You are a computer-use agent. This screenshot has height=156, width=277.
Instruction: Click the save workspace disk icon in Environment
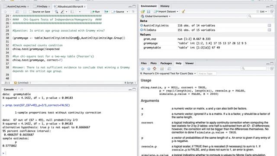pyautogui.click(x=148, y=12)
